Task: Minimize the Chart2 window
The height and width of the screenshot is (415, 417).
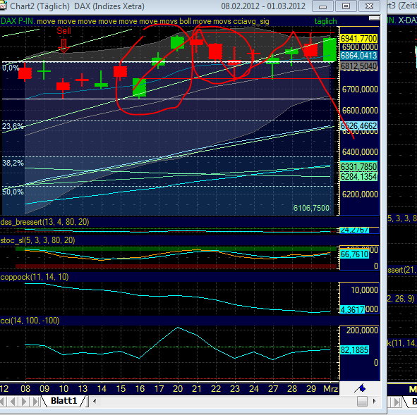Action: [x=322, y=6]
